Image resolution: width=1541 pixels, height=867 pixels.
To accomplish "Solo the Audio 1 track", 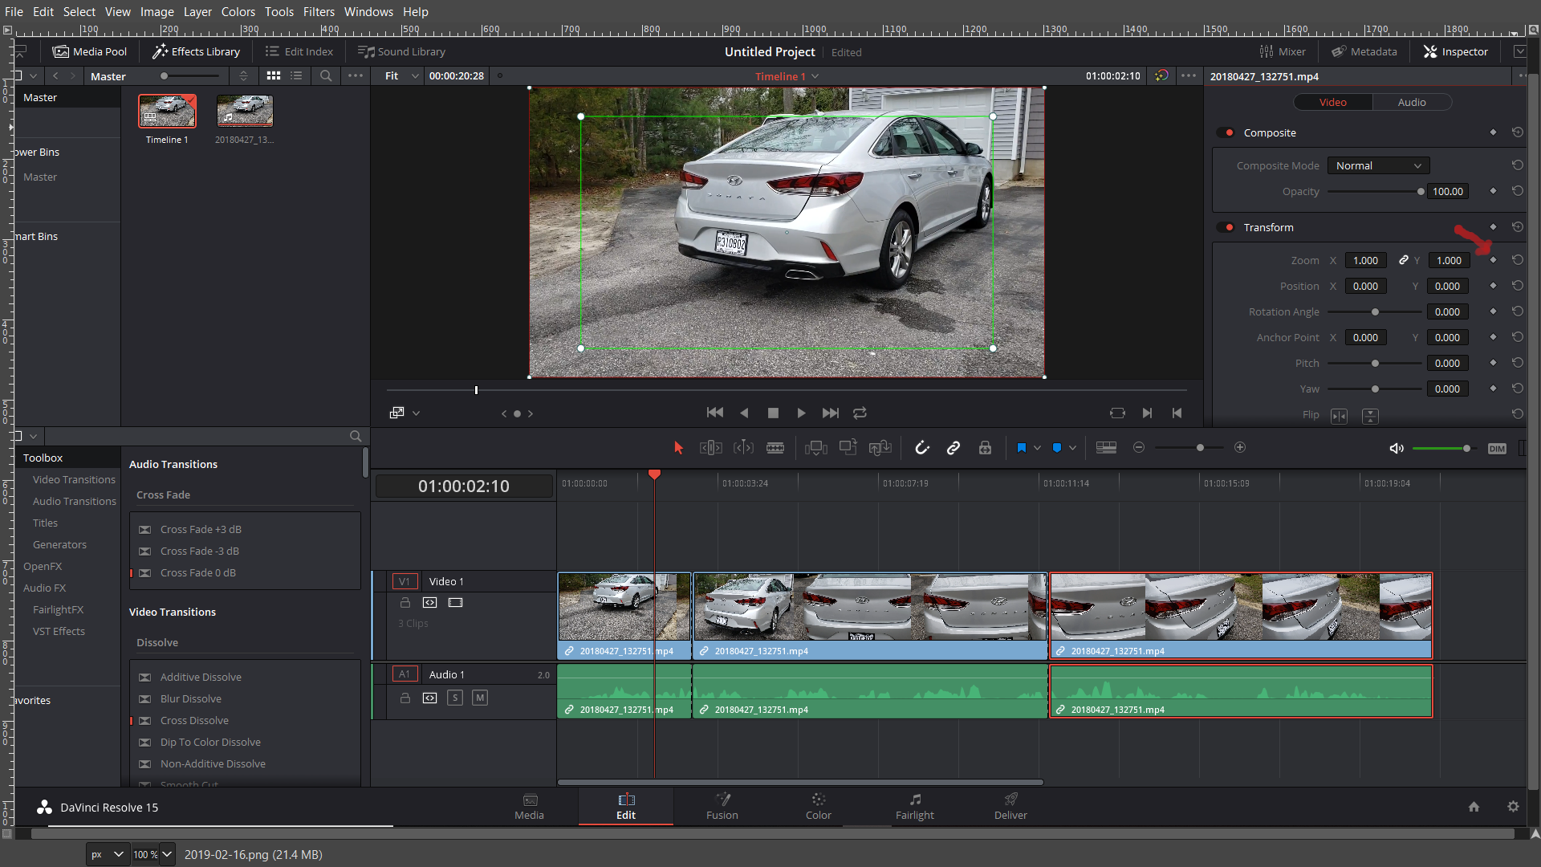I will [x=455, y=698].
